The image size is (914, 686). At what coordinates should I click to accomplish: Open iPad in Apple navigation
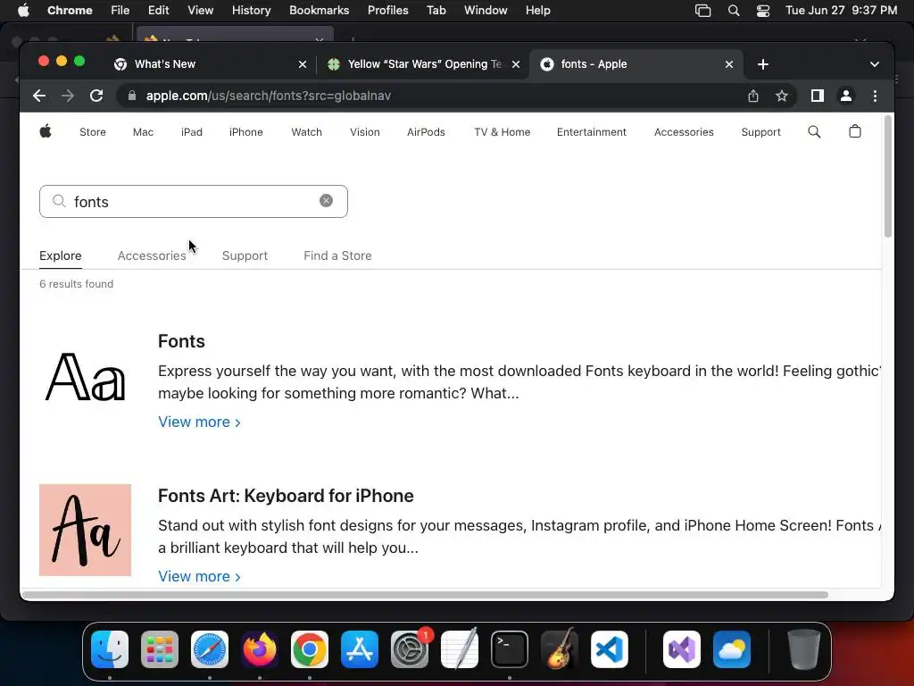(192, 132)
